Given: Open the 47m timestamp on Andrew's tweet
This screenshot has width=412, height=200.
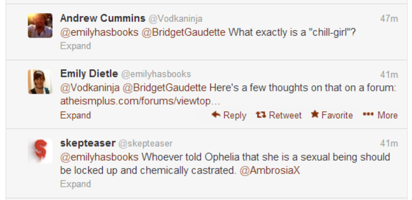Looking at the screenshot, I should (x=389, y=19).
